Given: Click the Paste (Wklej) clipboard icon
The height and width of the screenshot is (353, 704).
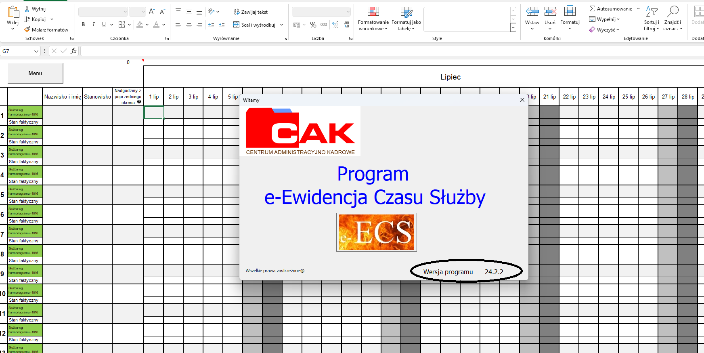Looking at the screenshot, I should (x=13, y=12).
